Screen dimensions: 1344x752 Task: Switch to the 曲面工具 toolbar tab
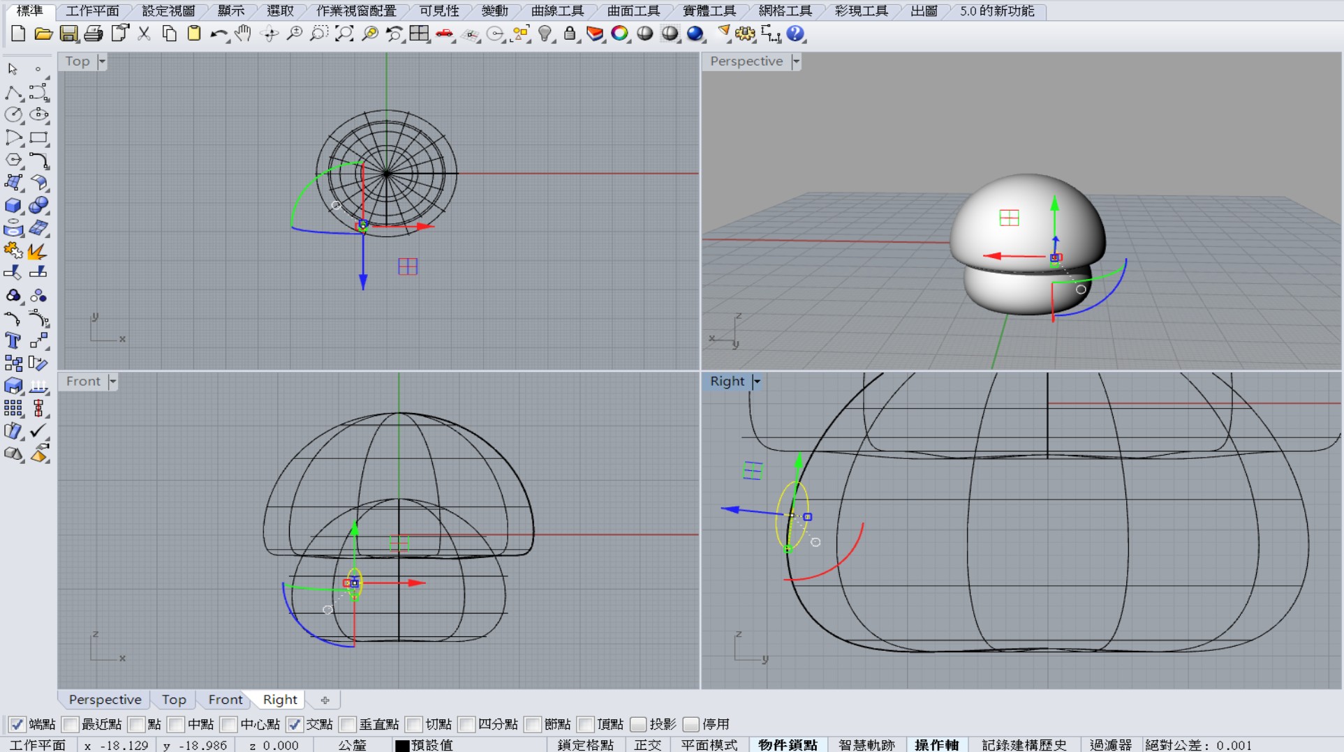pyautogui.click(x=633, y=11)
